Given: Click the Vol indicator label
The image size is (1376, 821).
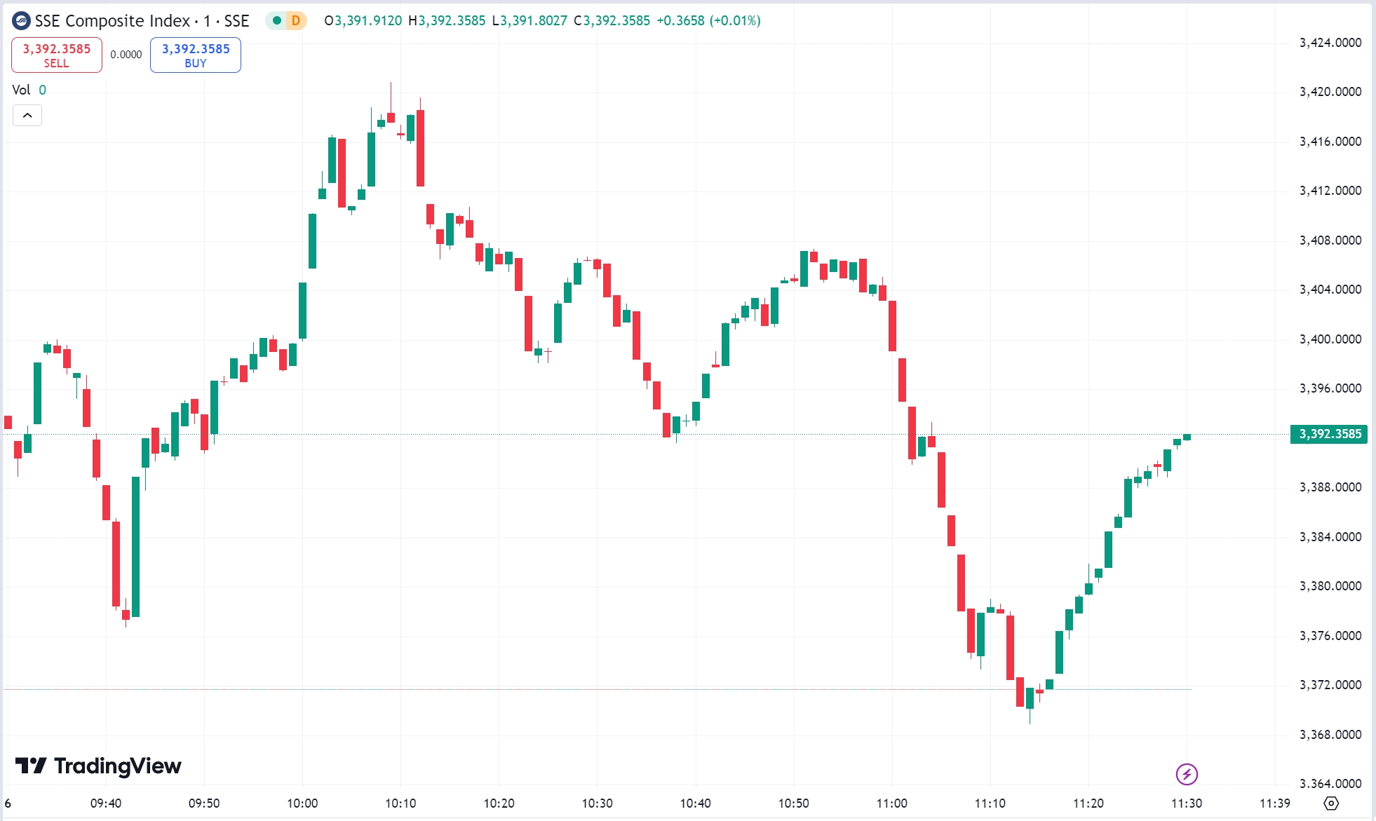Looking at the screenshot, I should (20, 90).
